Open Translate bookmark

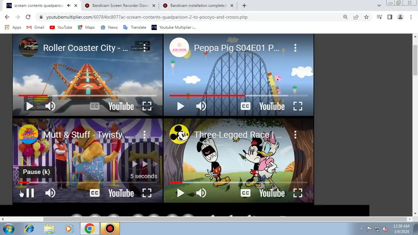click(x=135, y=27)
